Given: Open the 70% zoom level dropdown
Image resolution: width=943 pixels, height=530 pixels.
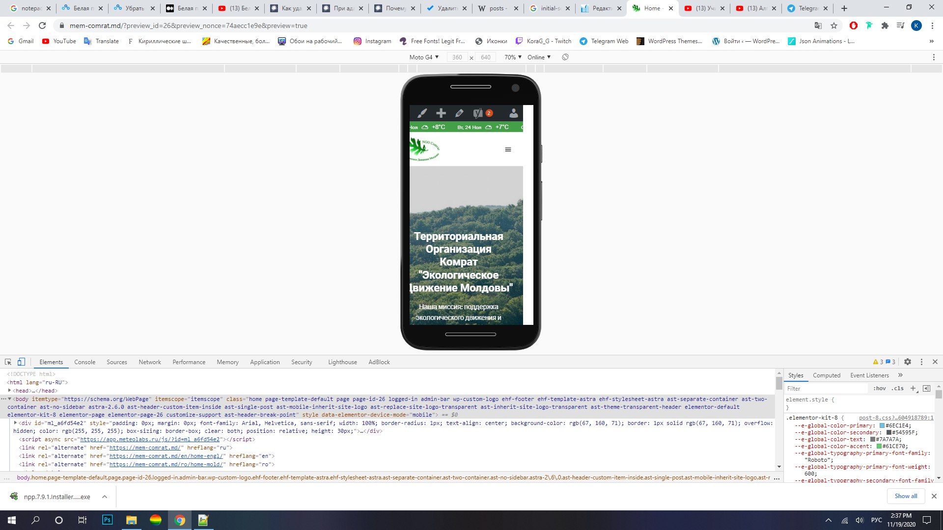Looking at the screenshot, I should tap(513, 57).
